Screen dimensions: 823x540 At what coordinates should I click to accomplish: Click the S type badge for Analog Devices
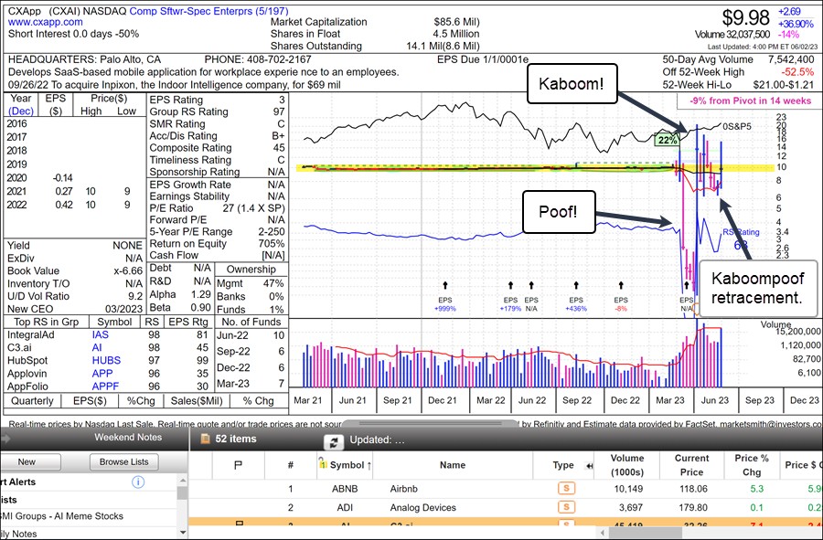(566, 507)
